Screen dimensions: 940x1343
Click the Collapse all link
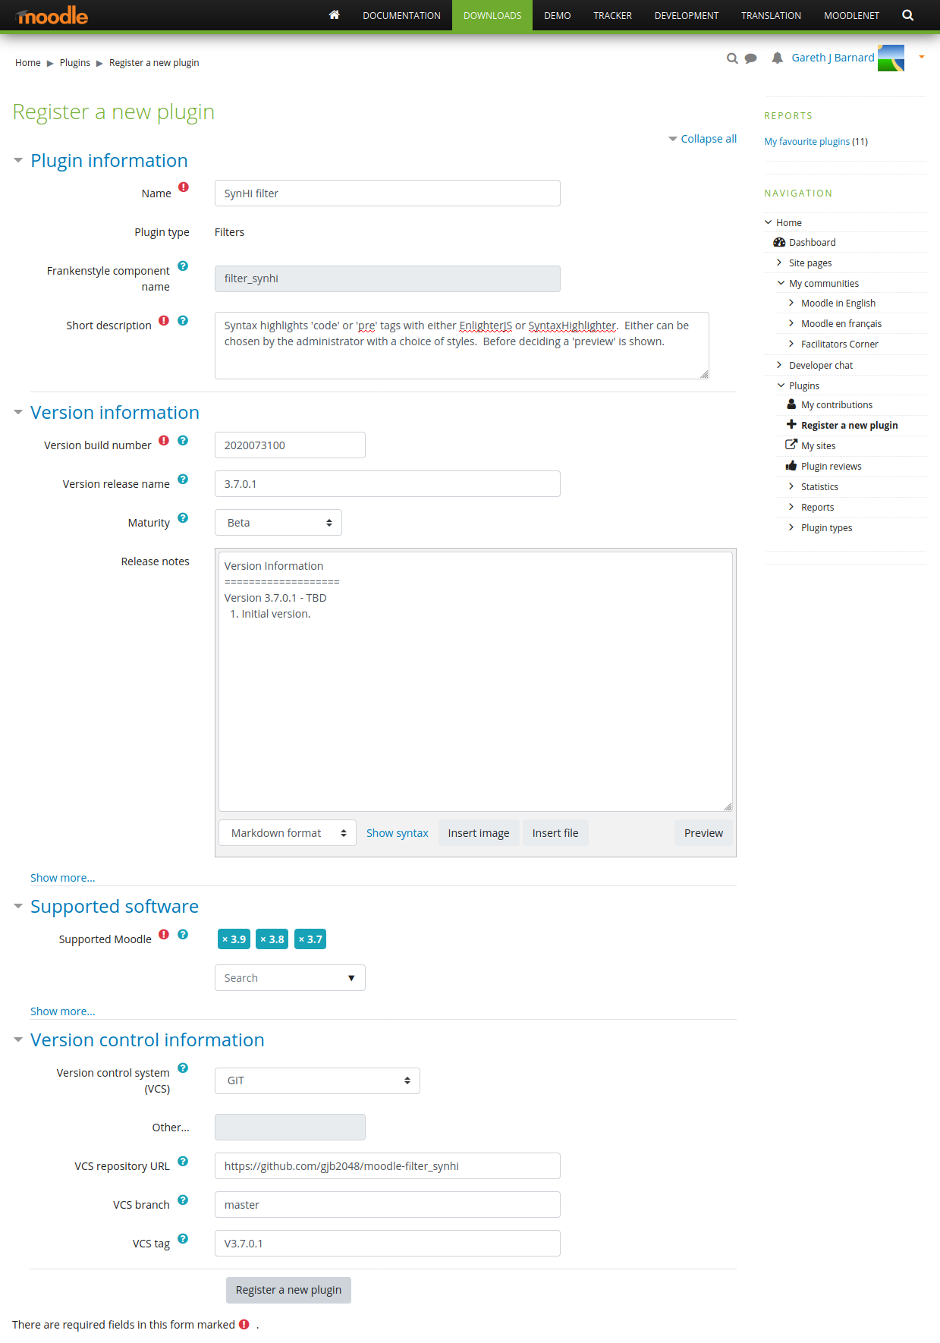(x=709, y=139)
